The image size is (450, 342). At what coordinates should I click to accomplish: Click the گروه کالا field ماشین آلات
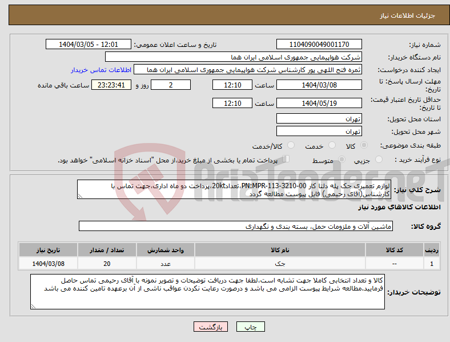(236, 226)
